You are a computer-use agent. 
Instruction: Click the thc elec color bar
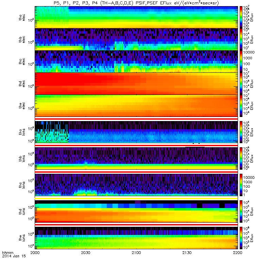tap(241, 61)
